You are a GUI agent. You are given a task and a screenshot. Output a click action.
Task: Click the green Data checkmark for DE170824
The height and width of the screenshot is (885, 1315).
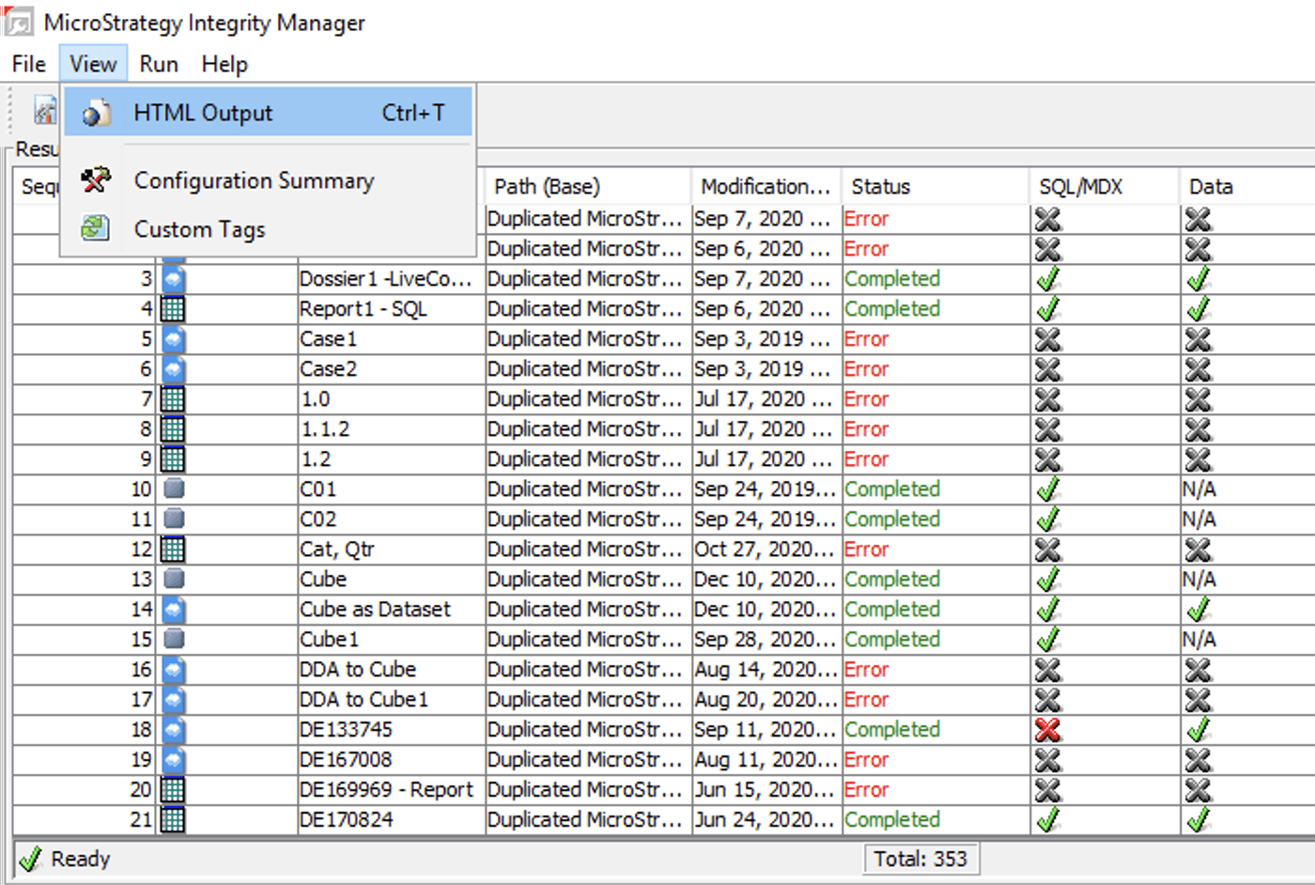[1198, 820]
